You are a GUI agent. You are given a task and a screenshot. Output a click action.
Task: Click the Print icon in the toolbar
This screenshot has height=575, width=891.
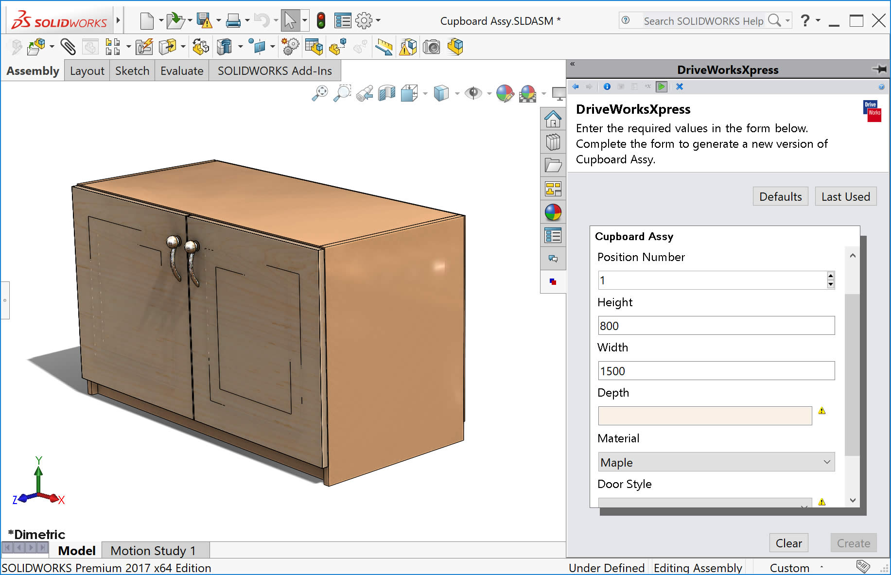233,20
